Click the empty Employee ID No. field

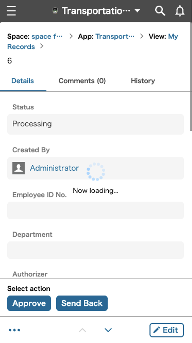pyautogui.click(x=95, y=210)
